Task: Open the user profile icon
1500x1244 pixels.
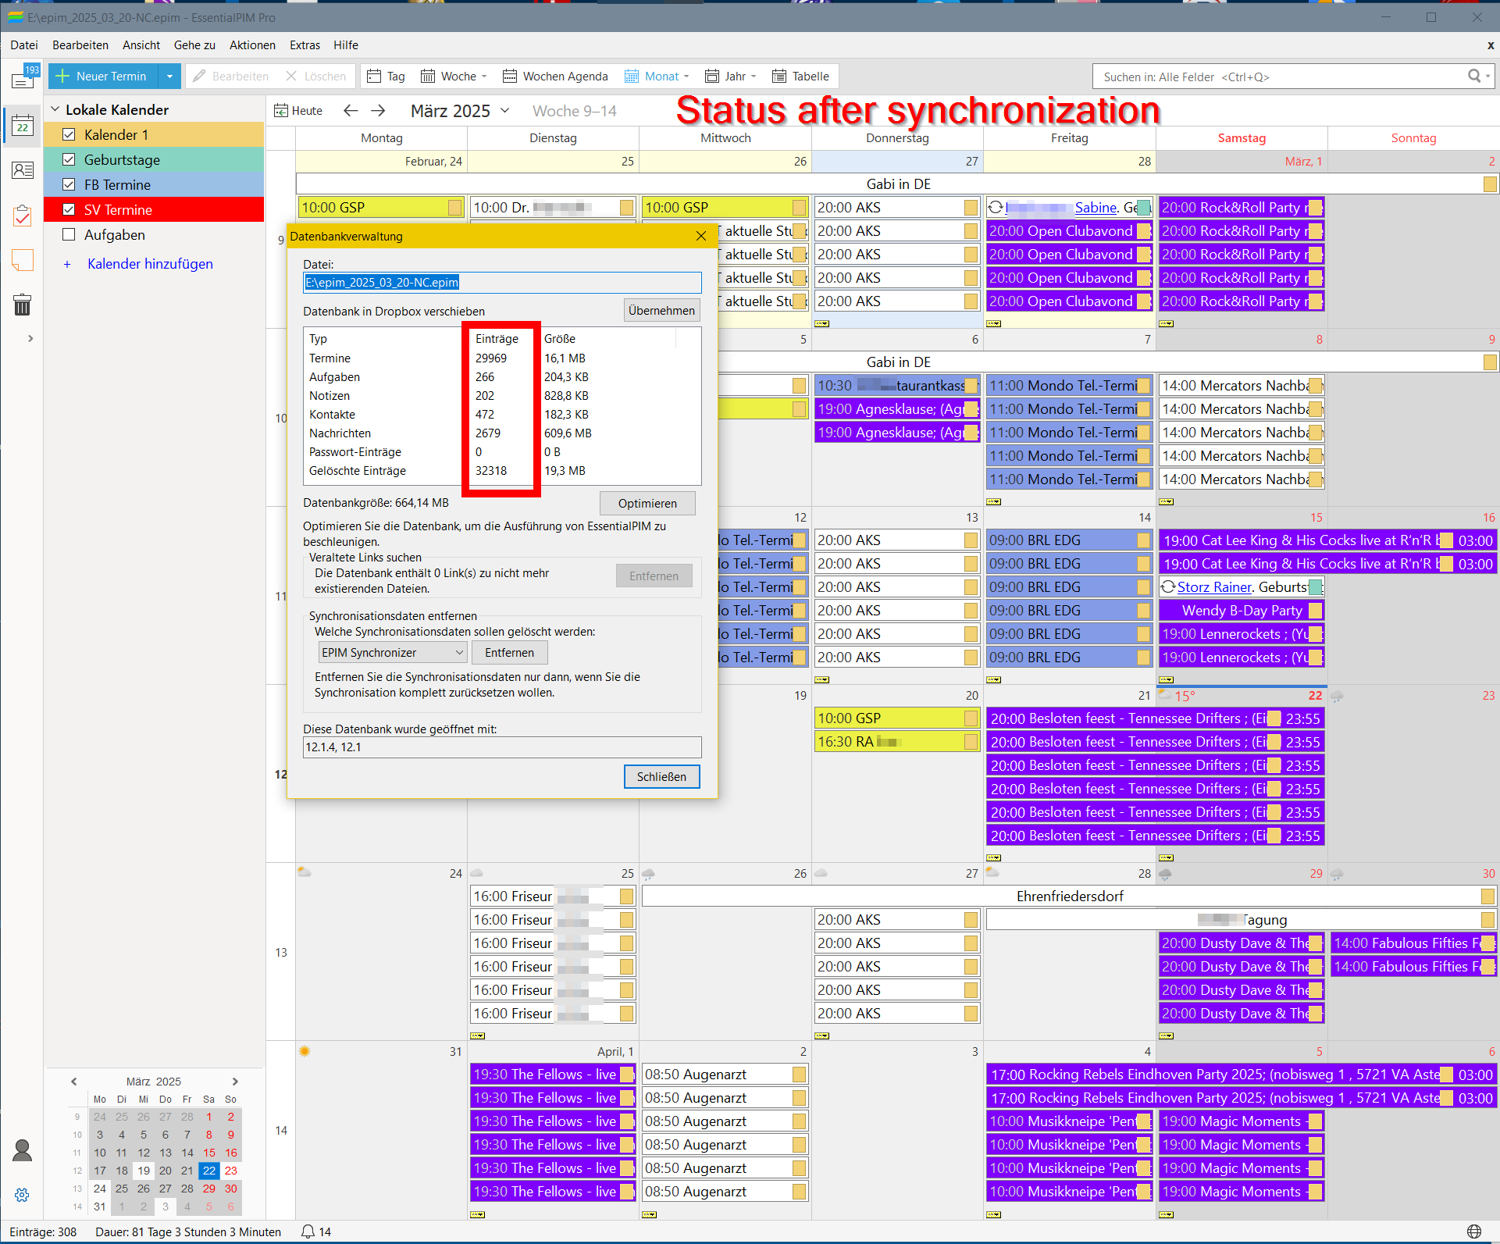Action: (x=22, y=1150)
